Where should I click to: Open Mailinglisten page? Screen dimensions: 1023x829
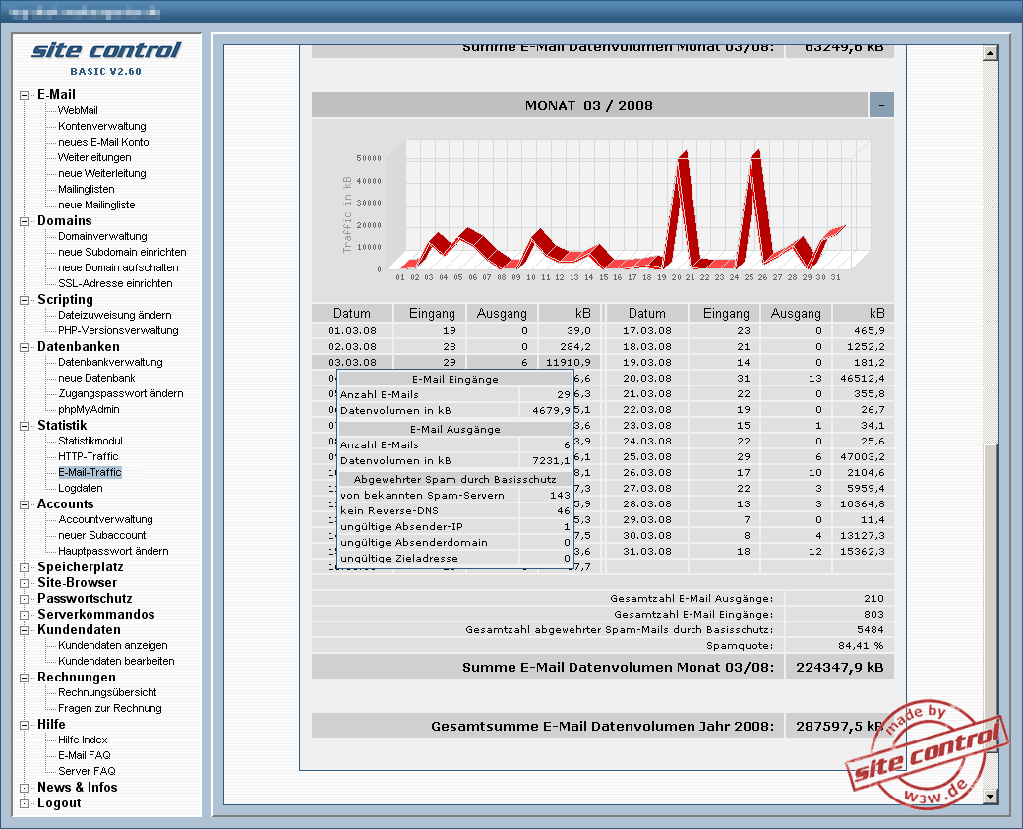pos(87,189)
